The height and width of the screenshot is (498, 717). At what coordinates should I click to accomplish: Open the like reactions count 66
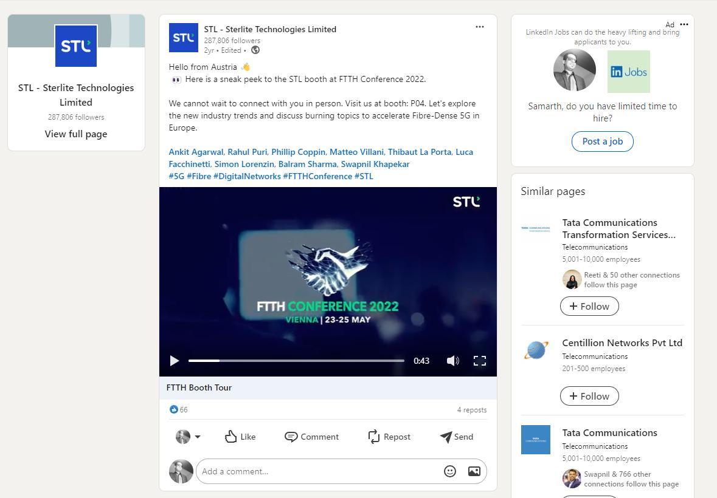click(179, 409)
